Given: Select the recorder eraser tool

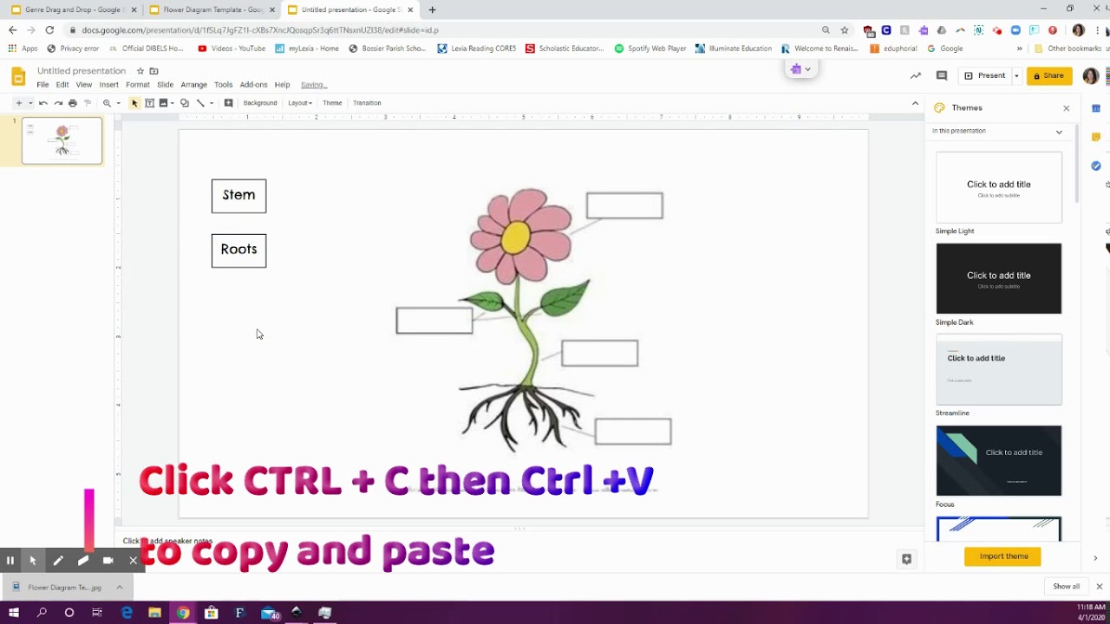Looking at the screenshot, I should pos(83,561).
